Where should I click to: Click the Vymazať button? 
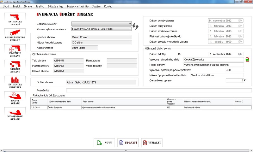click(x=151, y=143)
